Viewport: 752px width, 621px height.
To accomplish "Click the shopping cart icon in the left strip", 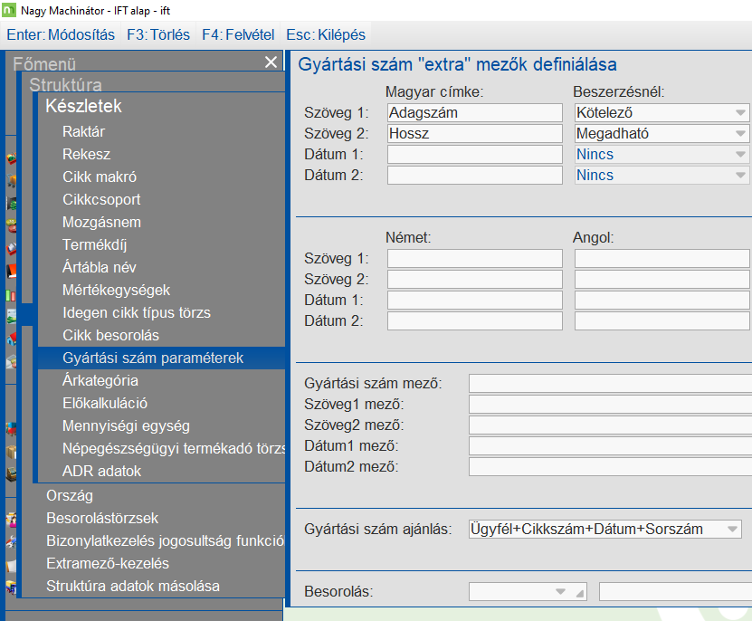I will pyautogui.click(x=12, y=180).
